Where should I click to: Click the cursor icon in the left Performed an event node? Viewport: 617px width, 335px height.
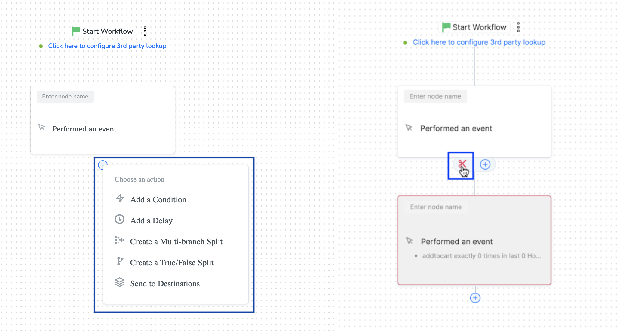(41, 128)
